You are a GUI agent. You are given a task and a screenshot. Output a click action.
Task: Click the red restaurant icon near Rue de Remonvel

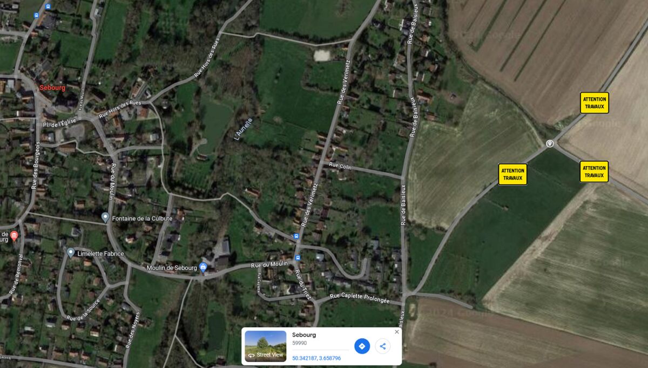pos(14,235)
